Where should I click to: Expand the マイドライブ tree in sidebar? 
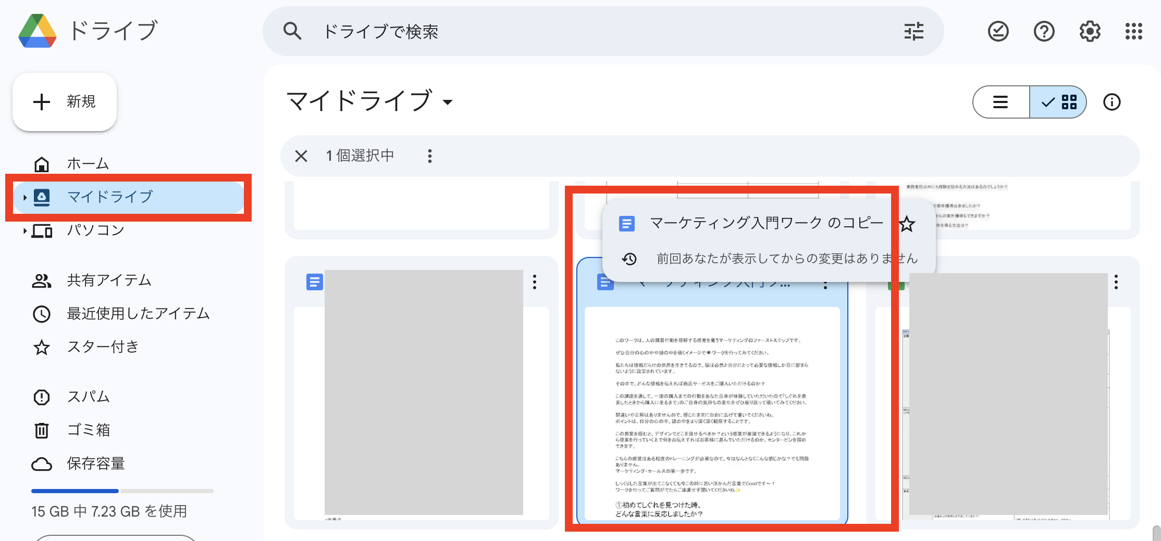[24, 197]
